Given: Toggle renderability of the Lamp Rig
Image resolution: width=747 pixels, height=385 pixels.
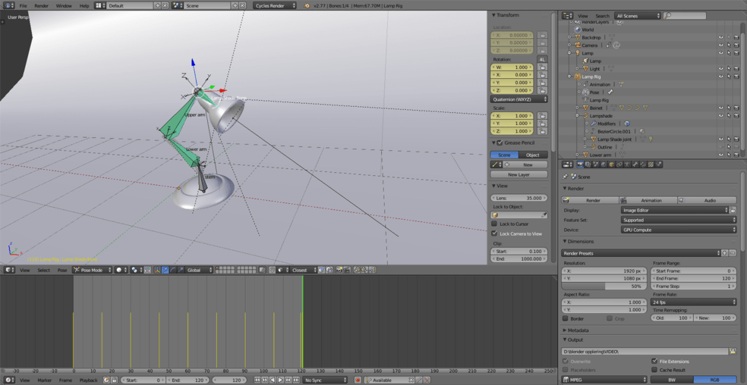Looking at the screenshot, I should 736,77.
